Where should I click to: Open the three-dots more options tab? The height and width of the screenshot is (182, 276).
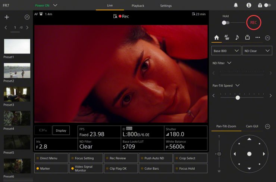pos(257,37)
